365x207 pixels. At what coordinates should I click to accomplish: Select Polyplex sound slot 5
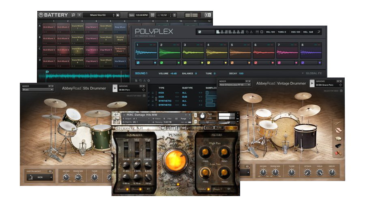(240, 51)
